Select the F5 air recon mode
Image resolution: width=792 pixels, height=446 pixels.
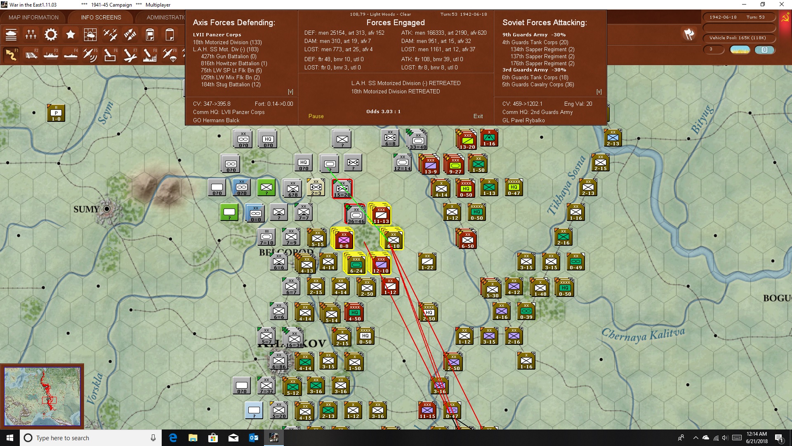tap(90, 55)
